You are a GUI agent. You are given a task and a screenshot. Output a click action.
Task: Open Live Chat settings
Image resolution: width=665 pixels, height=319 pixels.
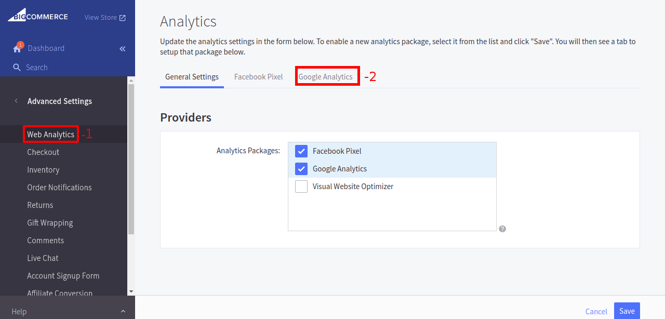point(43,258)
